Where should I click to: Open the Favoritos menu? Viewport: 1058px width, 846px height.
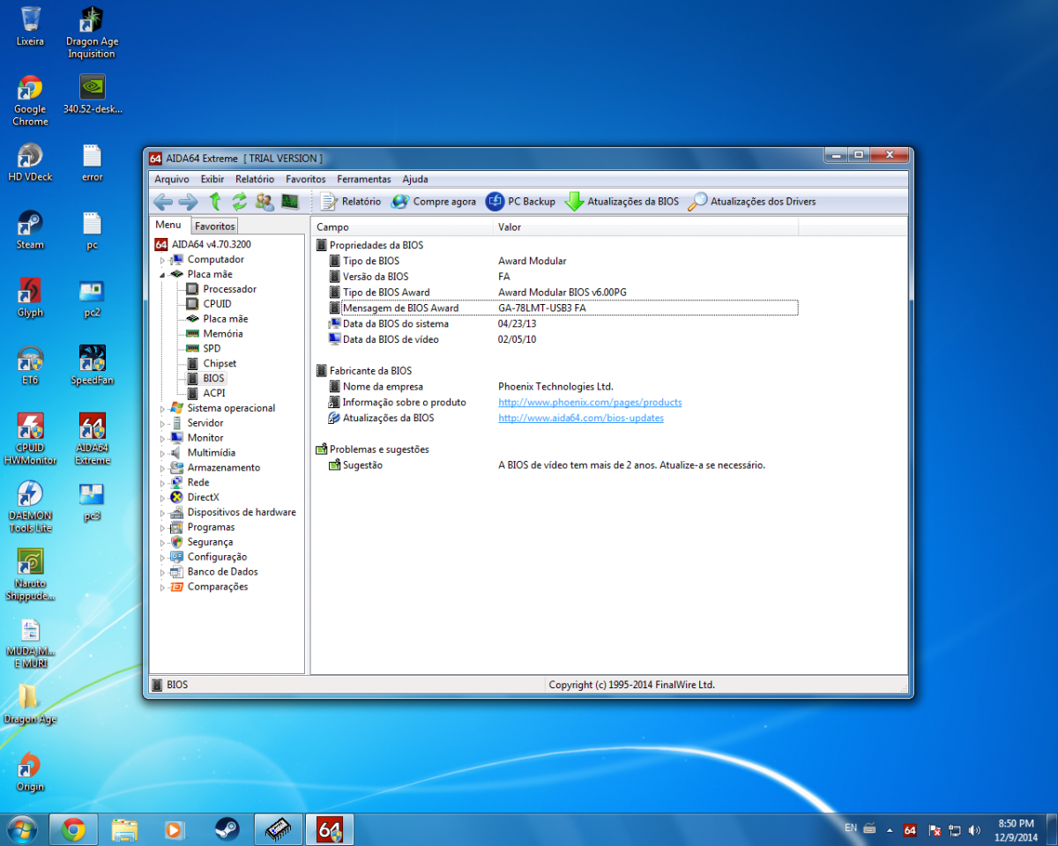305,179
